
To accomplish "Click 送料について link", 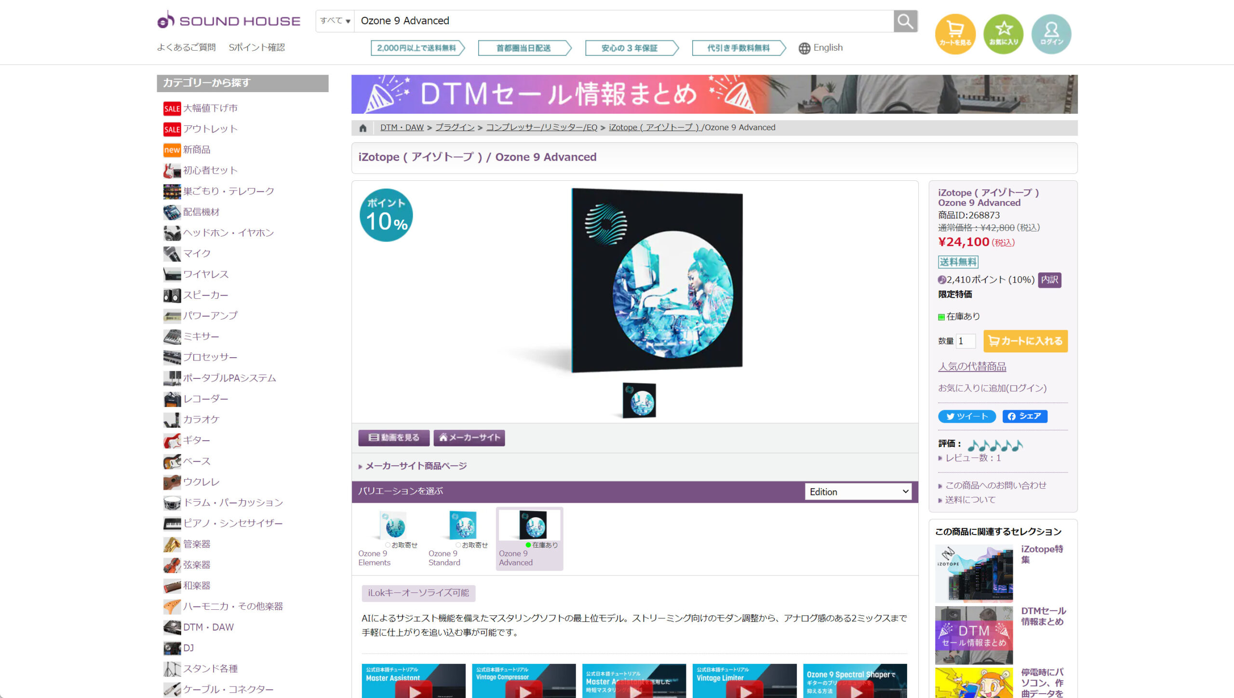I will click(970, 500).
